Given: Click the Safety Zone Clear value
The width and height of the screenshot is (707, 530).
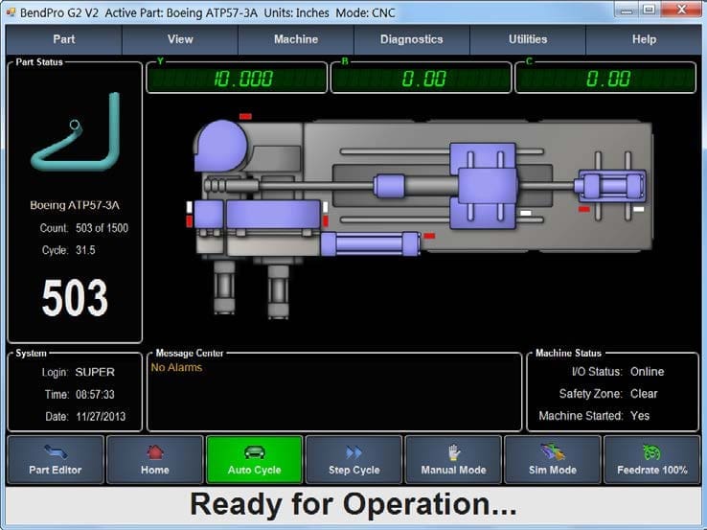Looking at the screenshot, I should (x=644, y=394).
